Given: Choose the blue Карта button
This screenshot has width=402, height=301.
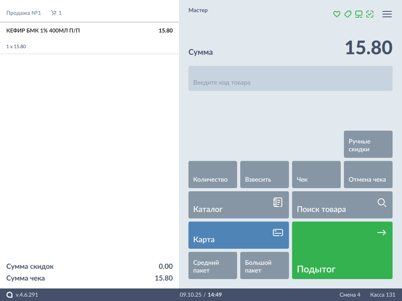Looking at the screenshot, I should coord(239,235).
